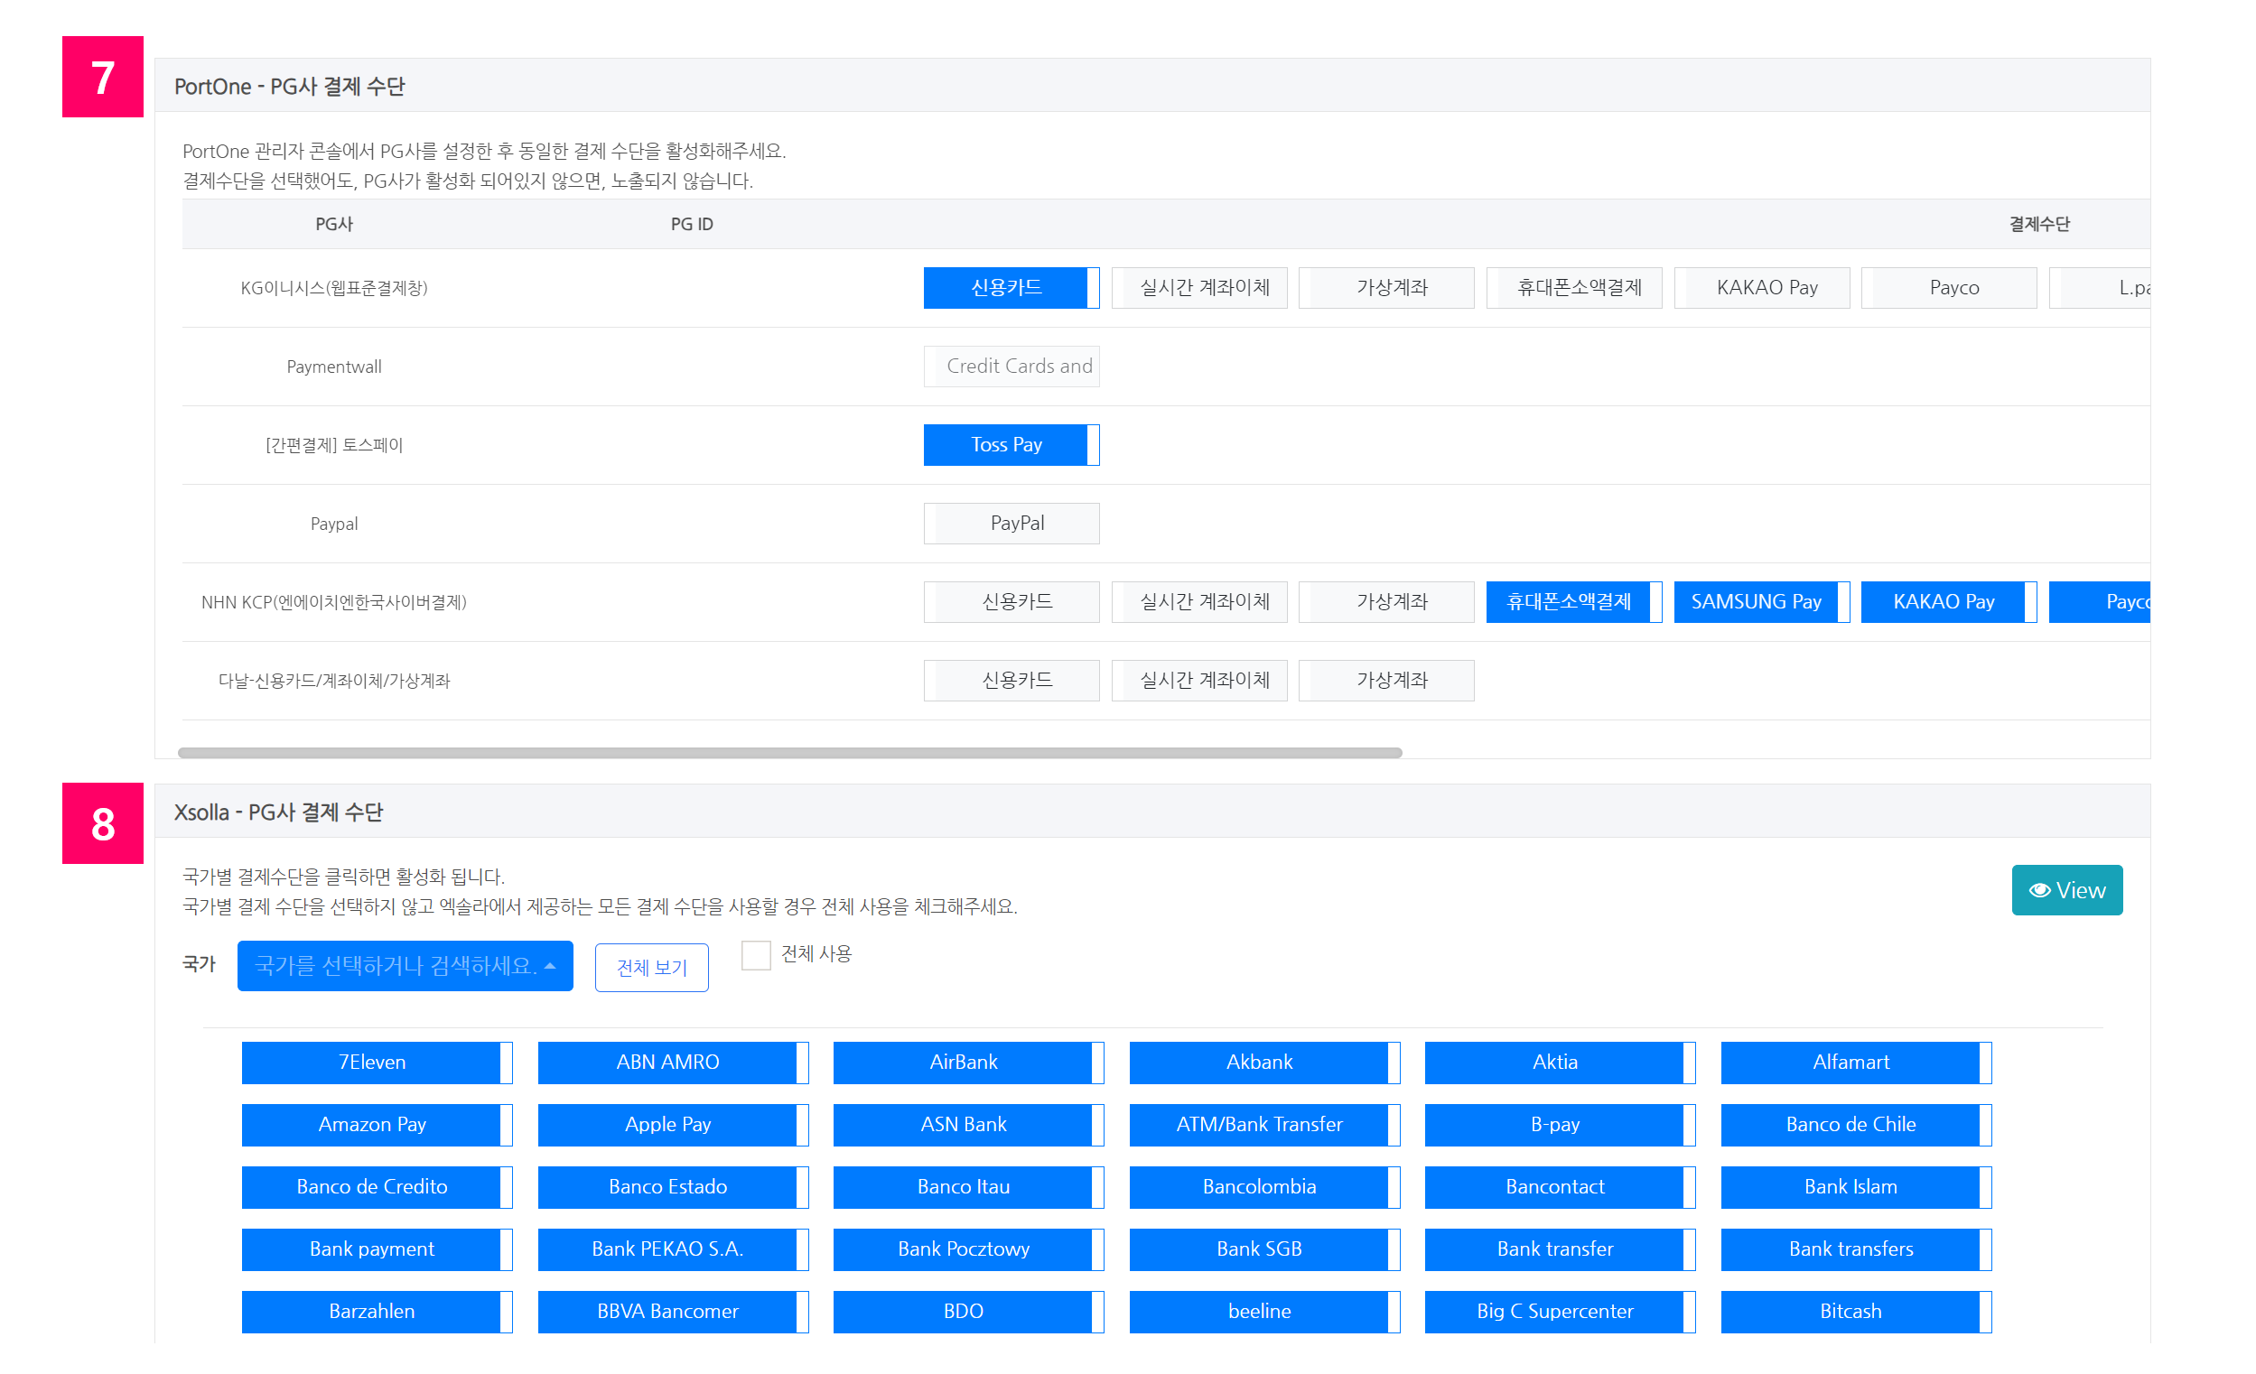Image resolution: width=2256 pixels, height=1374 pixels.
Task: Toggle the ATM/Bank Transfer method
Action: pyautogui.click(x=1264, y=1125)
